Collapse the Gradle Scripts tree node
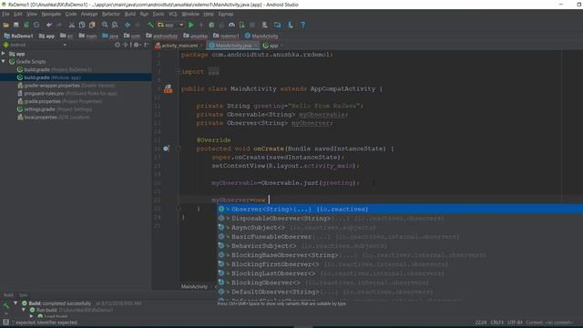This screenshot has height=328, width=583. pos(4,62)
